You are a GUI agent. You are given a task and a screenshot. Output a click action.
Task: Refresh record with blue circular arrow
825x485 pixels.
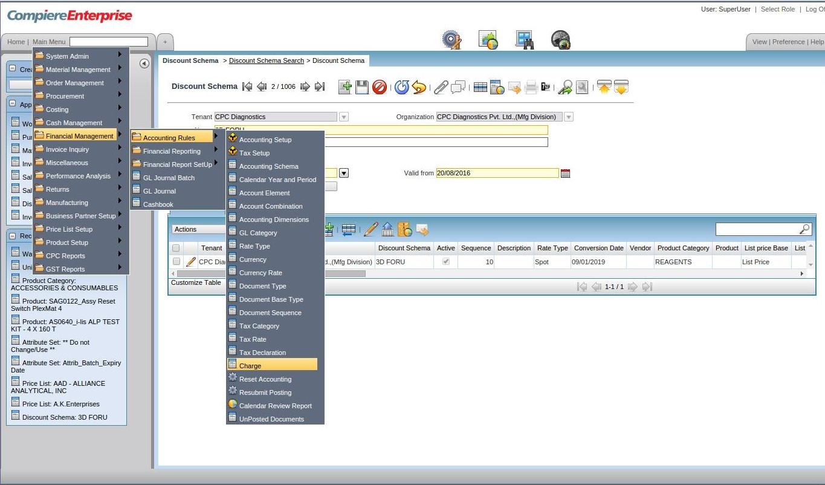tap(402, 87)
